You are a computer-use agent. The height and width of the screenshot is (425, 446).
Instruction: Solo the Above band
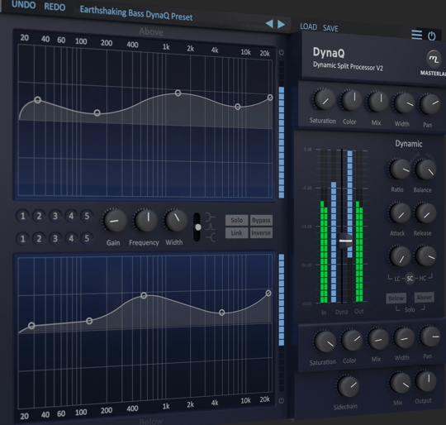click(x=424, y=297)
